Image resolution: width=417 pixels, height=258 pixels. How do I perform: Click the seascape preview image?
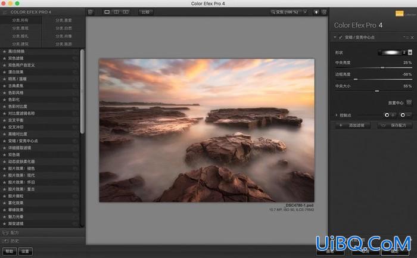(x=207, y=130)
